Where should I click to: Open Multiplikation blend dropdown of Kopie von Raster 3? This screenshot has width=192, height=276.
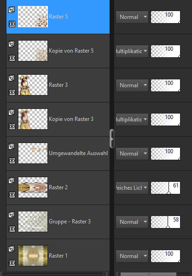132,120
